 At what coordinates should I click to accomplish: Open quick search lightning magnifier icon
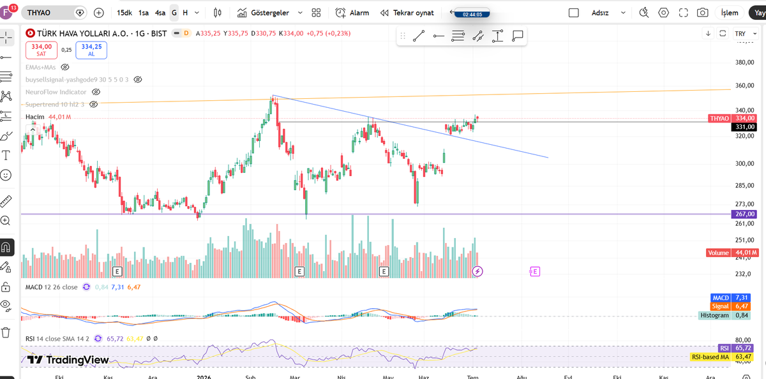(x=644, y=13)
